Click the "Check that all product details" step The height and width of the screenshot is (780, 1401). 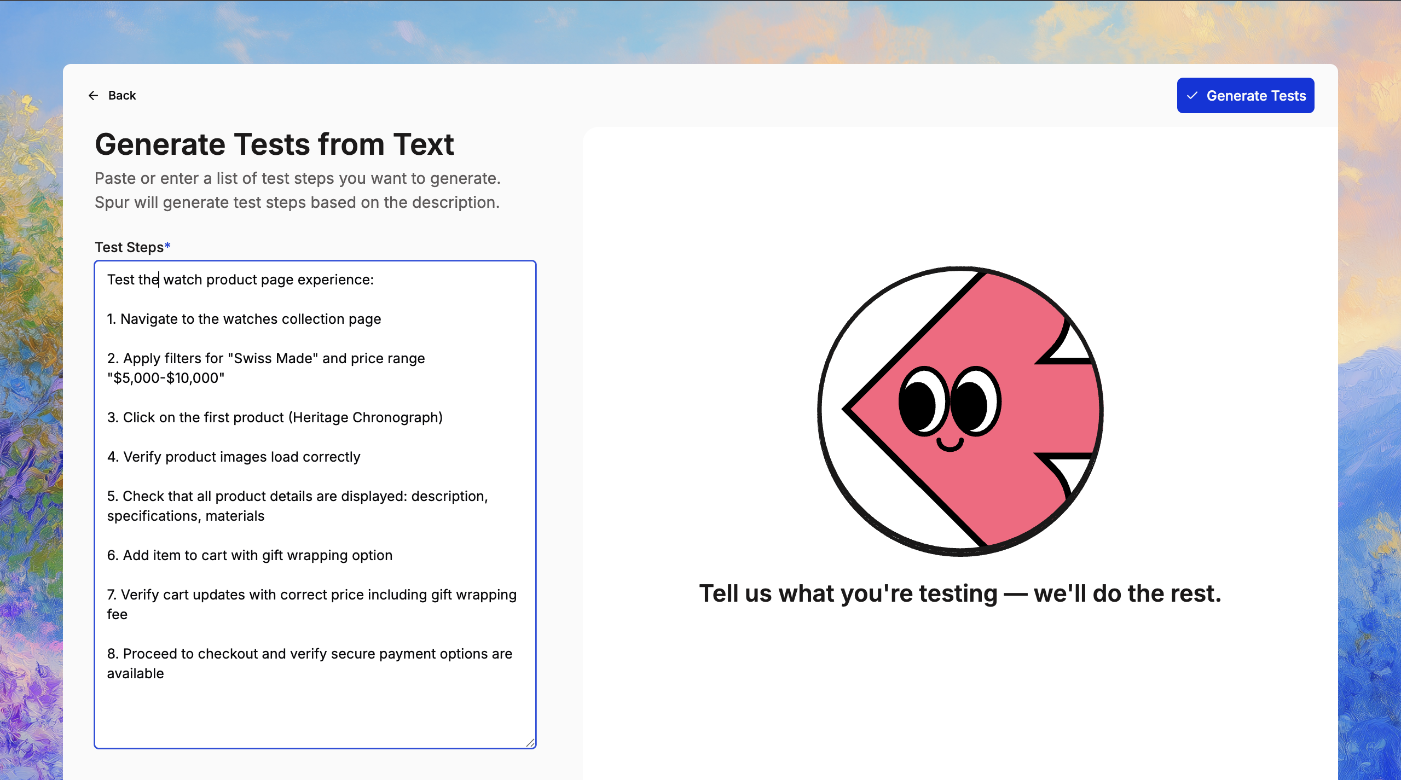[x=297, y=496]
